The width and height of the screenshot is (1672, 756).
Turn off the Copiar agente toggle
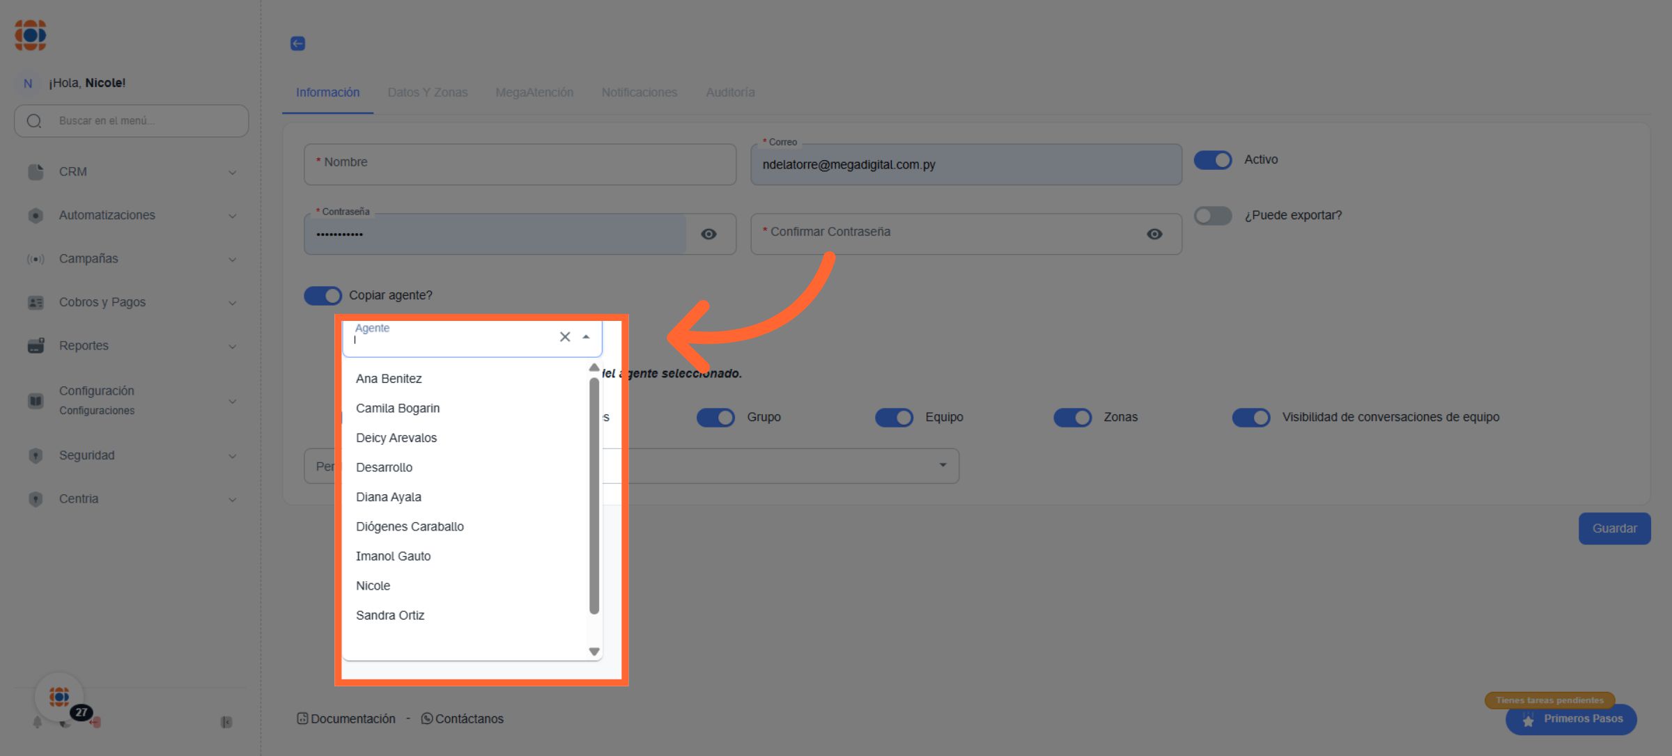tap(323, 296)
